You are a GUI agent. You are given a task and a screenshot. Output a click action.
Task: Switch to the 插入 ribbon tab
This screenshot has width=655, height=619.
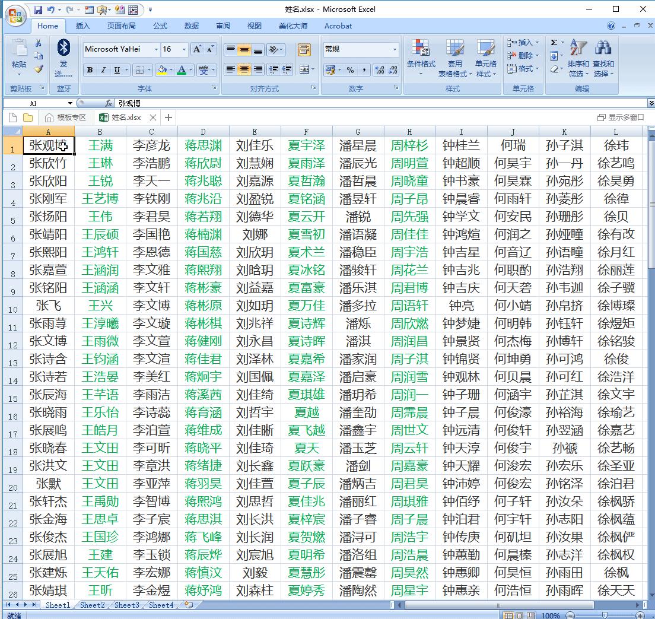pyautogui.click(x=83, y=26)
